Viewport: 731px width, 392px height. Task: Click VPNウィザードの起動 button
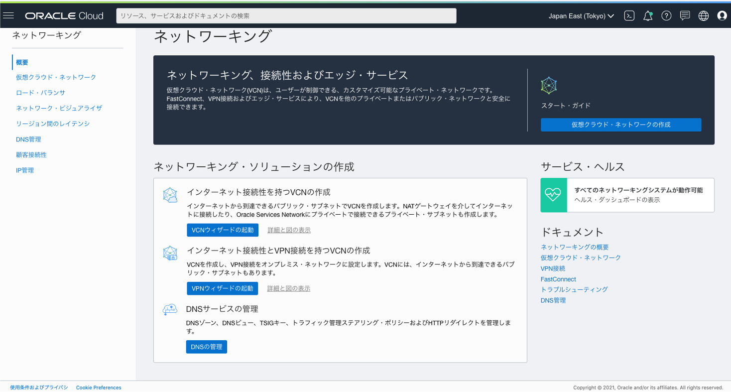coord(223,288)
